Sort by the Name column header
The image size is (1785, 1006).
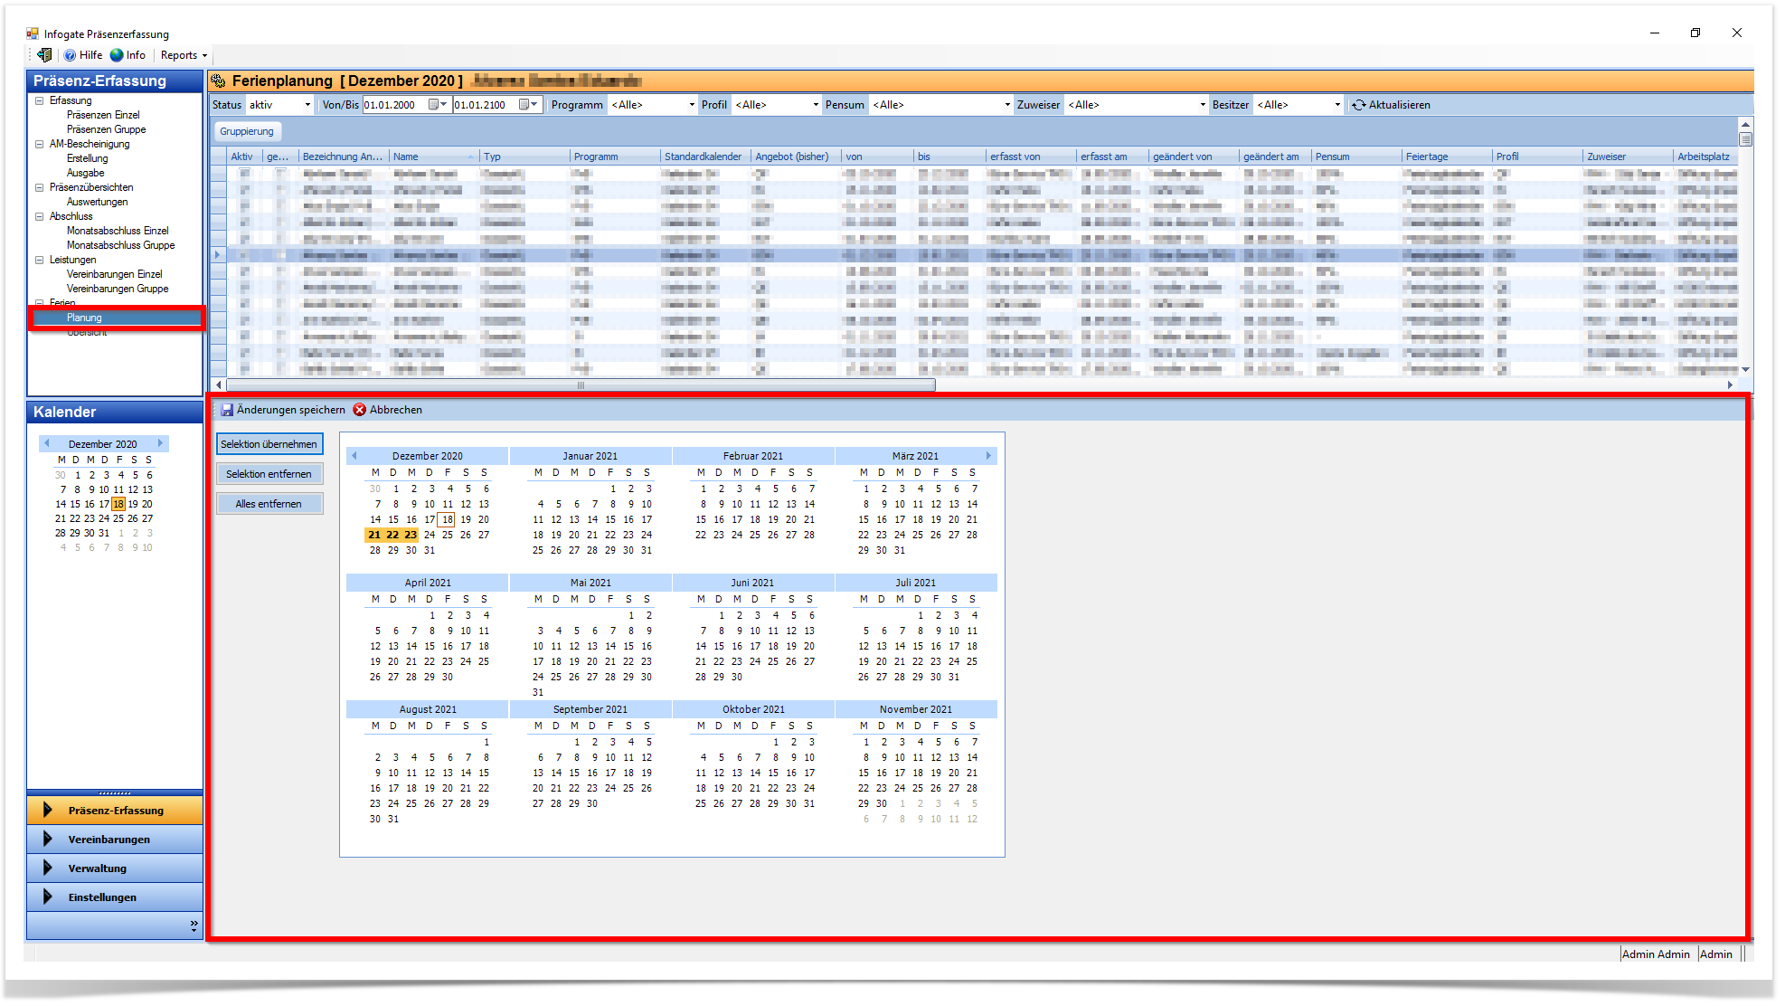433,157
